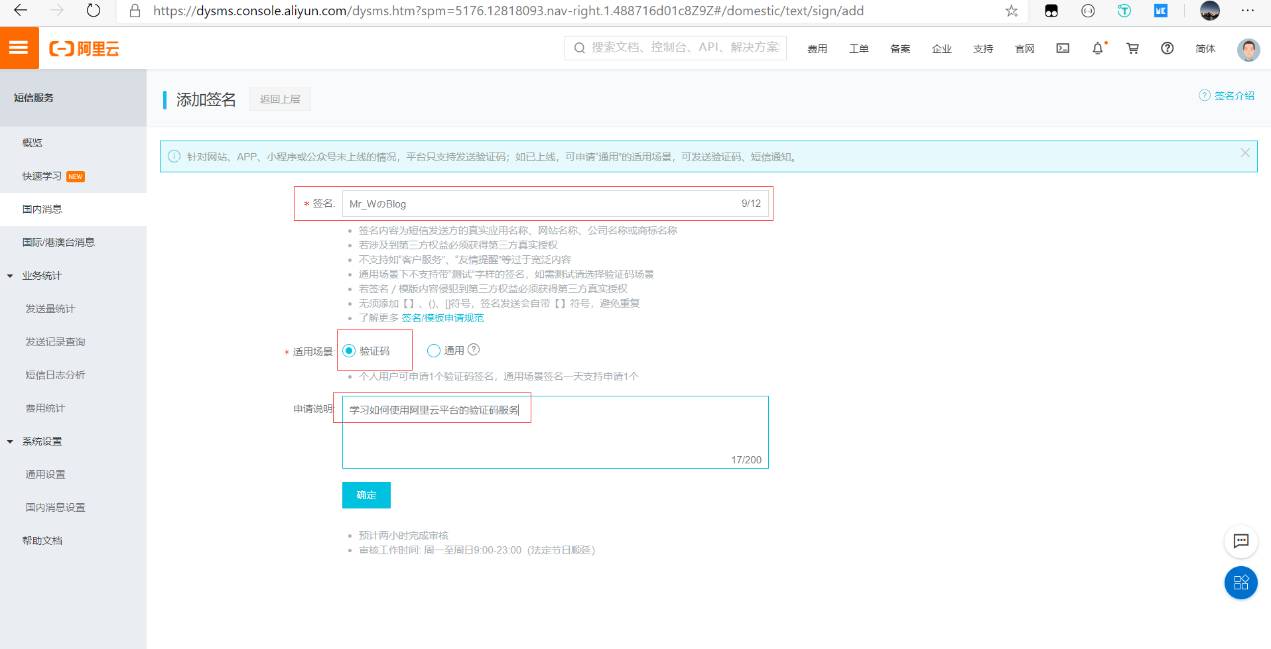Open the 备案 header menu
This screenshot has height=649, width=1271.
[x=900, y=48]
